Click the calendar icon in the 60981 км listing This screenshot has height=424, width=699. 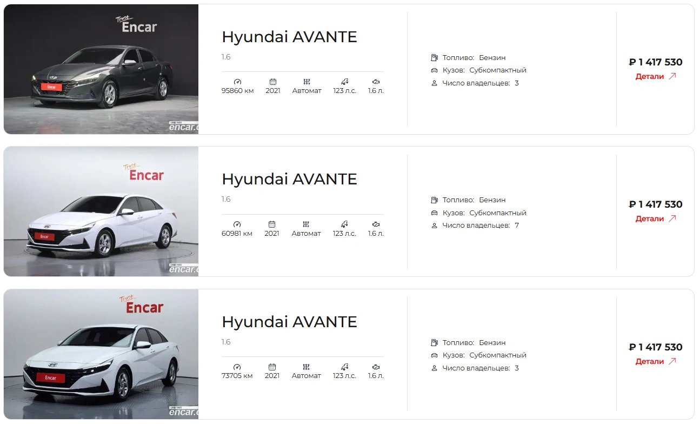tap(272, 224)
